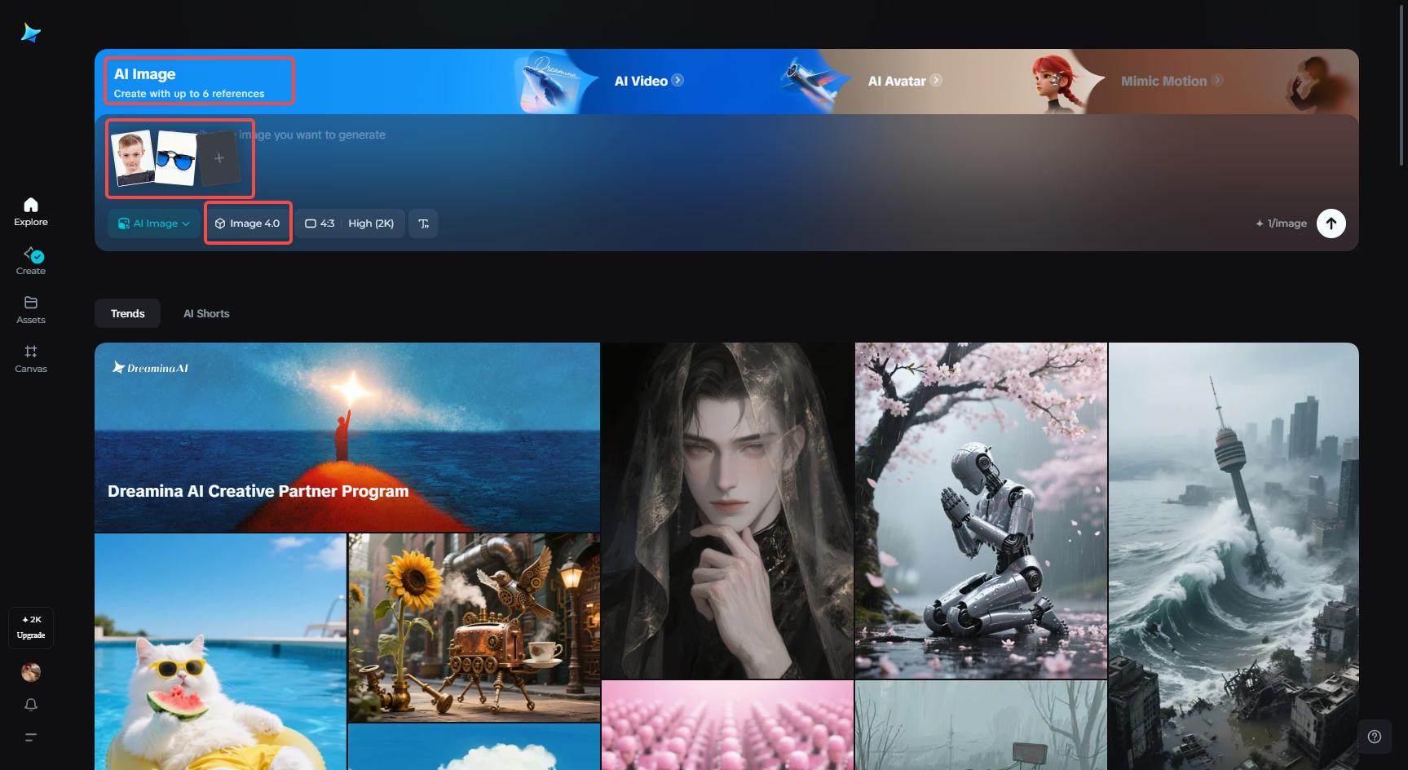Open the High (2K) resolution setting
The height and width of the screenshot is (770, 1408).
point(371,223)
